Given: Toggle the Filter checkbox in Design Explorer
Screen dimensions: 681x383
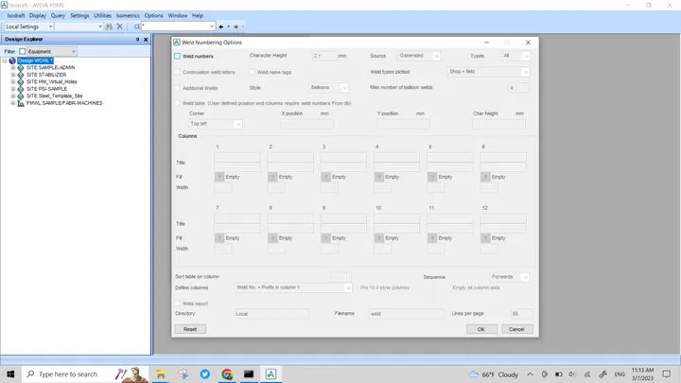Looking at the screenshot, I should coord(22,51).
